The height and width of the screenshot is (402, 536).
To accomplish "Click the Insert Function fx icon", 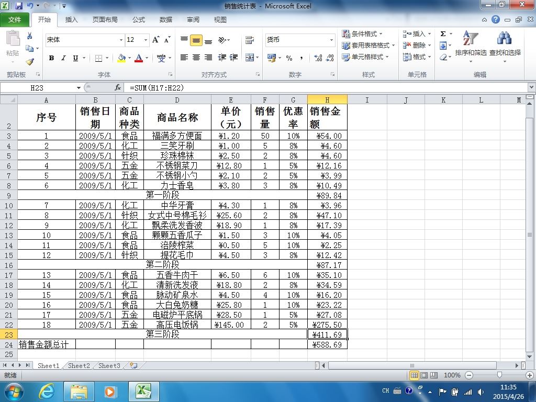I will point(118,88).
